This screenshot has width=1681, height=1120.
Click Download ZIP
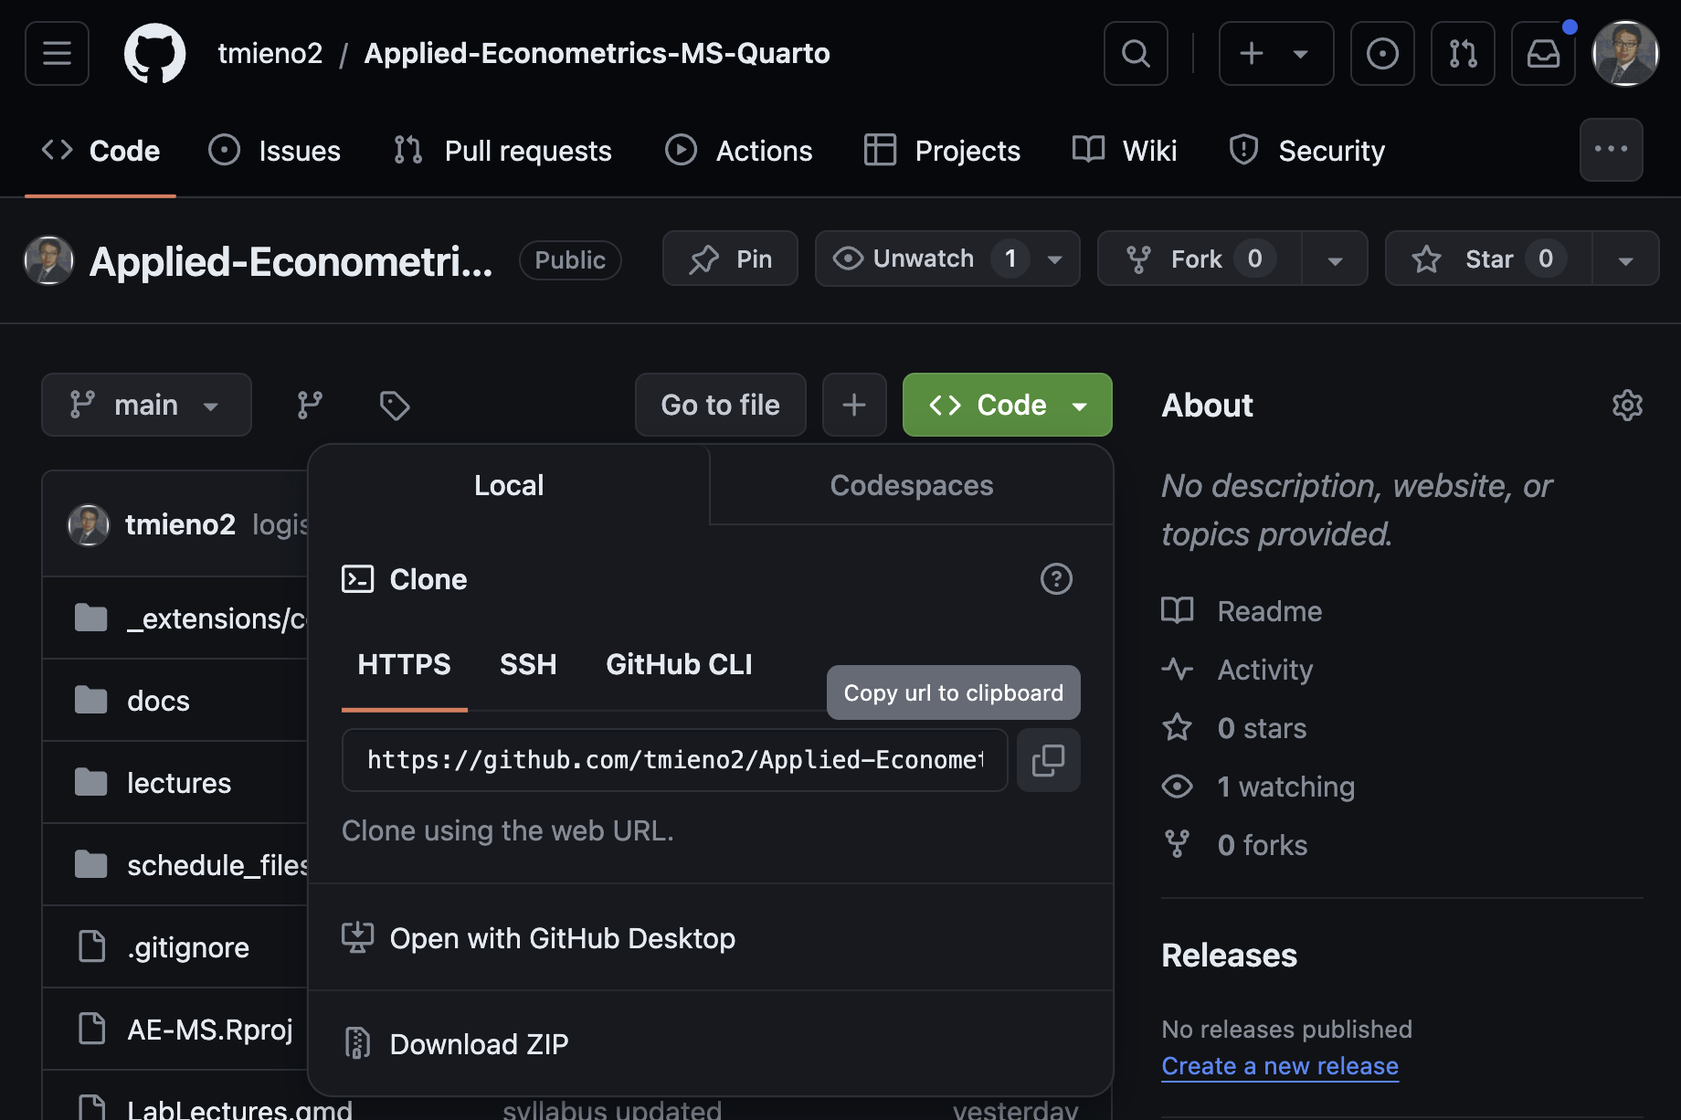pyautogui.click(x=479, y=1044)
